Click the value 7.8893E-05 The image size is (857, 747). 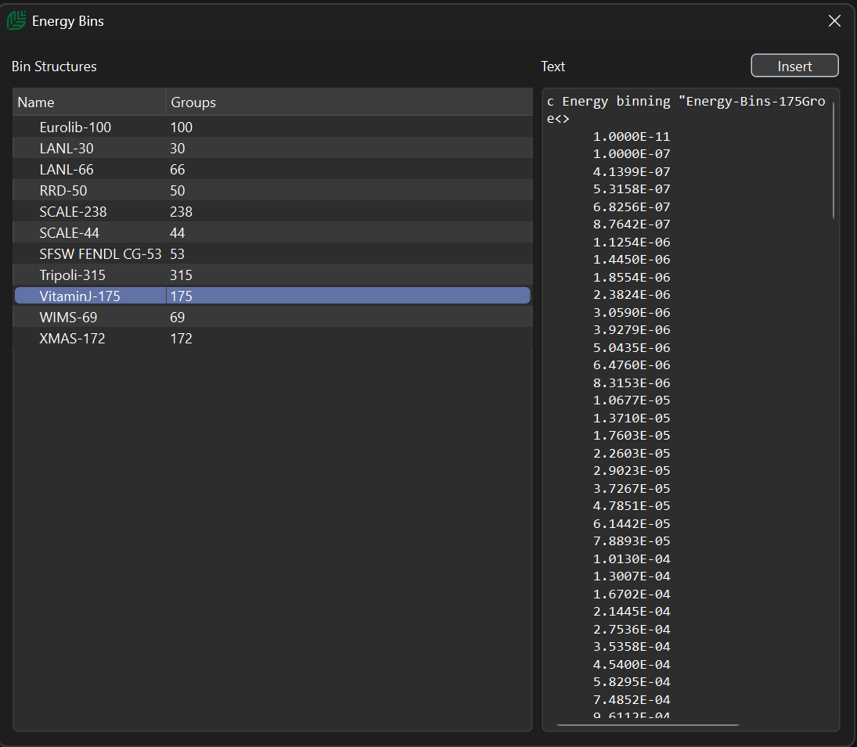pos(632,542)
